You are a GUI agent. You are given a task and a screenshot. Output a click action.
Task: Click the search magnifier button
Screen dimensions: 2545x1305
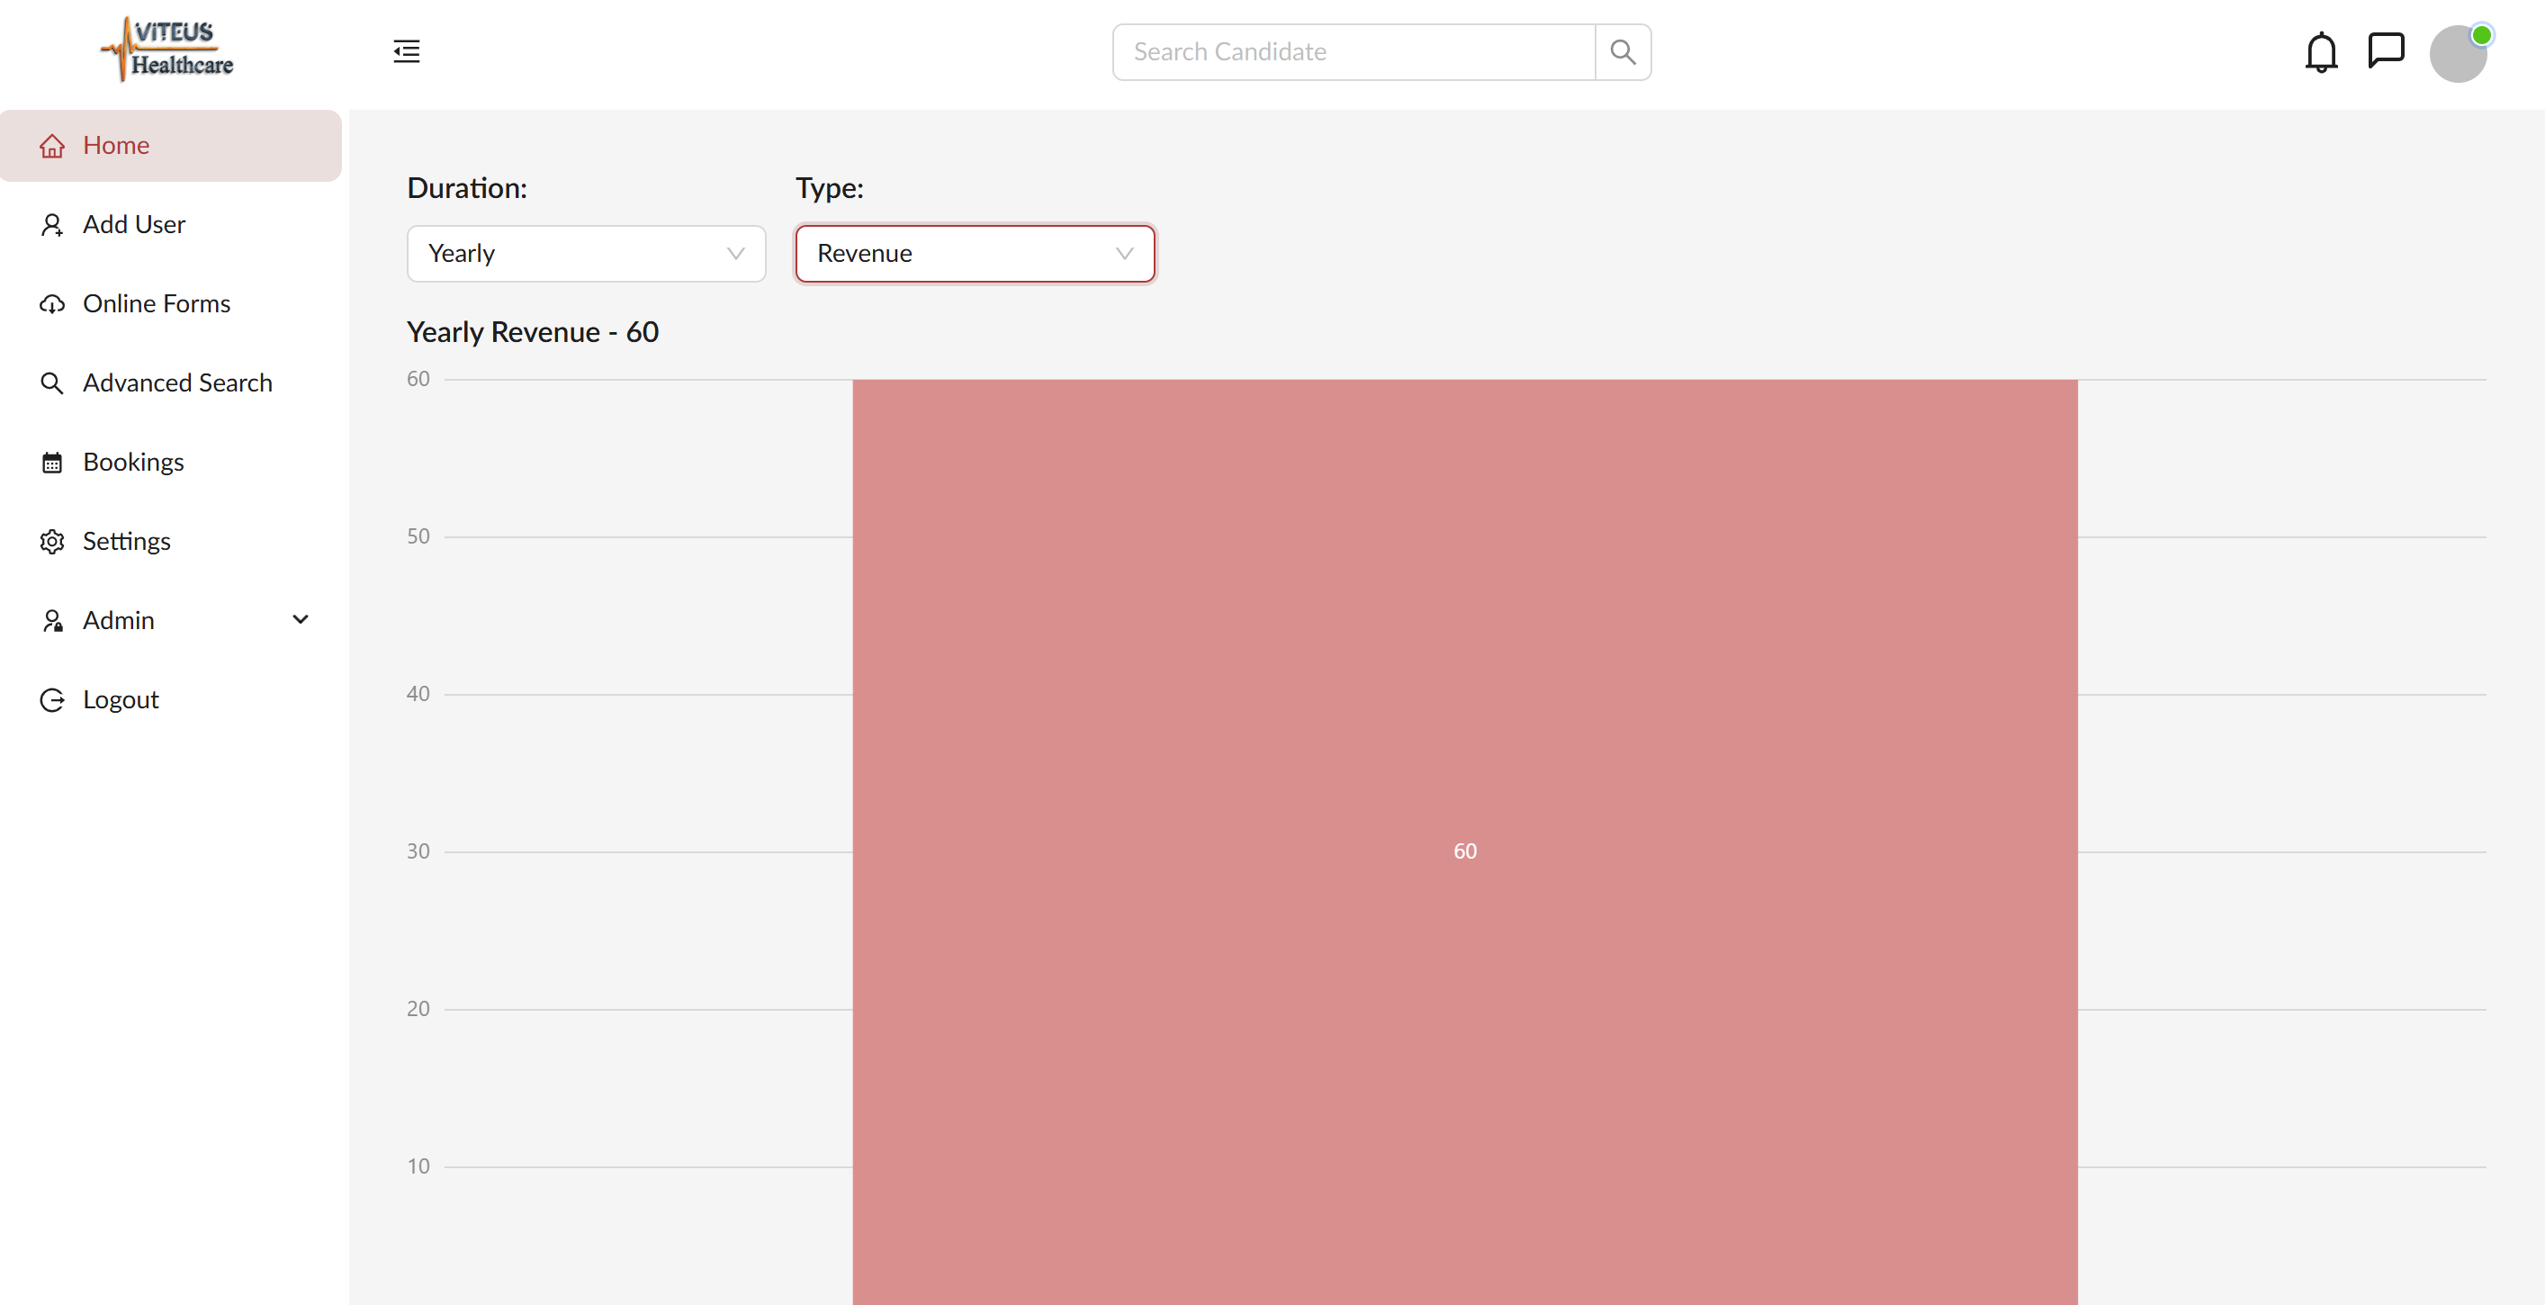coord(1623,52)
